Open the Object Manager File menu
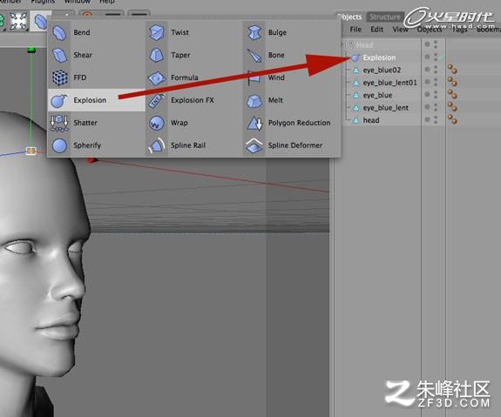501x417 pixels. pos(355,30)
